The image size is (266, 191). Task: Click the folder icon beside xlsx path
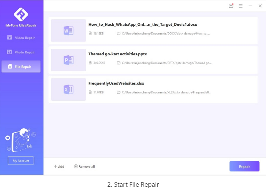pos(118,93)
